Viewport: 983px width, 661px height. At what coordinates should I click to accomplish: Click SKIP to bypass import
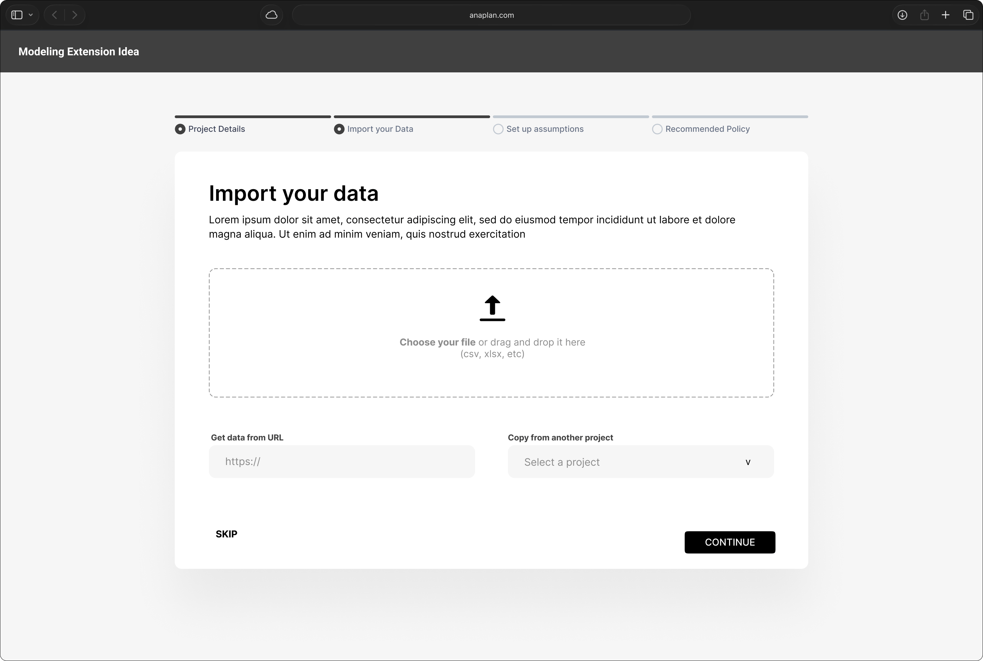click(x=226, y=534)
